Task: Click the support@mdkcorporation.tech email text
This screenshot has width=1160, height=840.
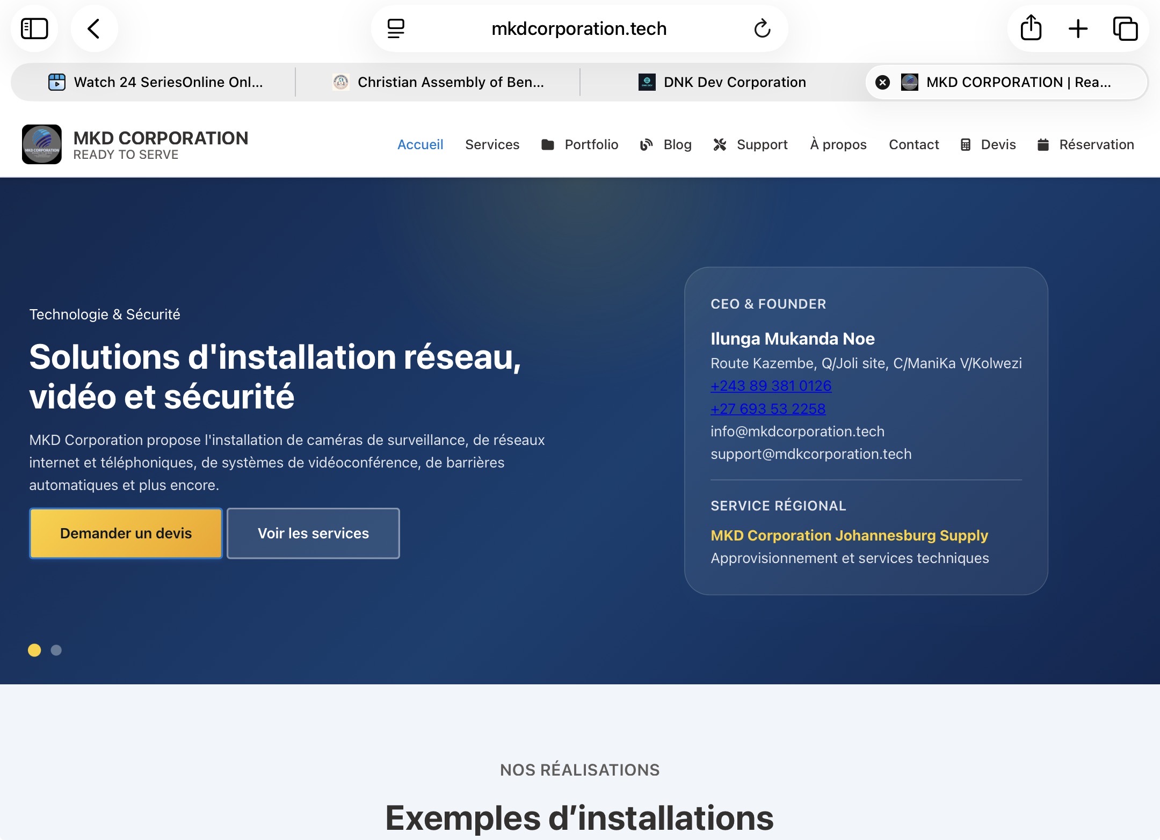Action: (811, 454)
